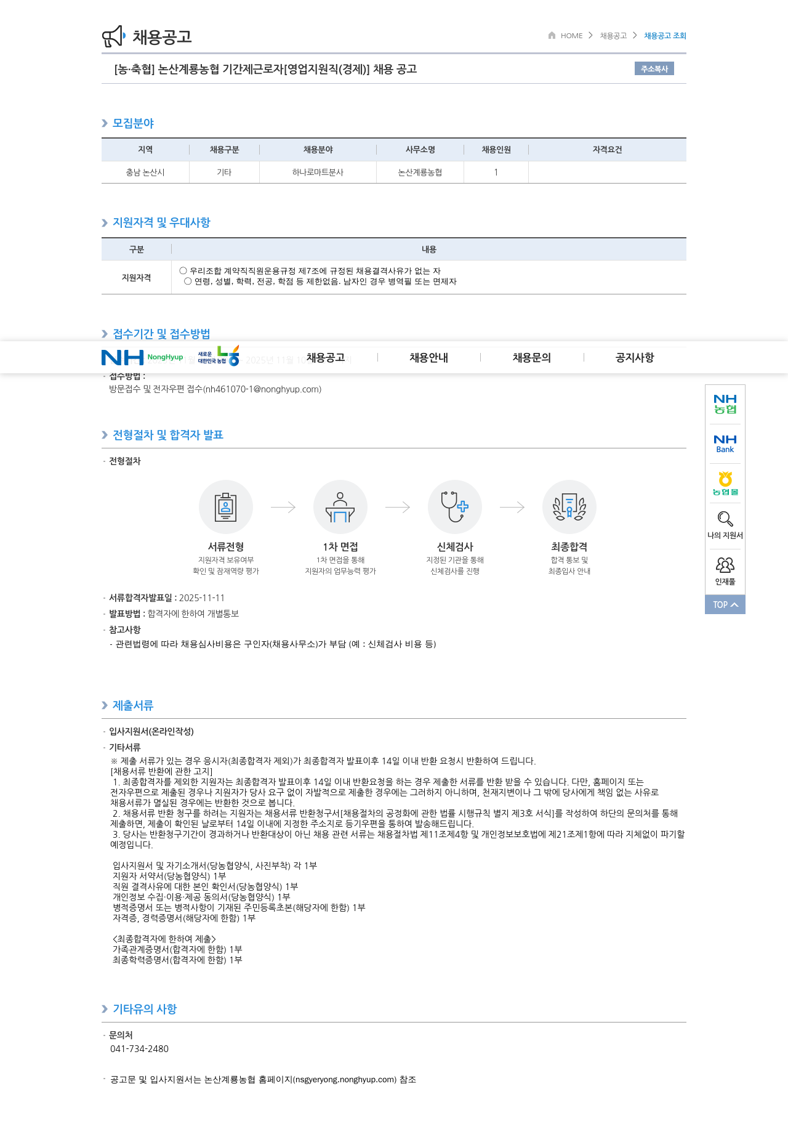Click the NH Bank sidebar icon

tap(725, 444)
